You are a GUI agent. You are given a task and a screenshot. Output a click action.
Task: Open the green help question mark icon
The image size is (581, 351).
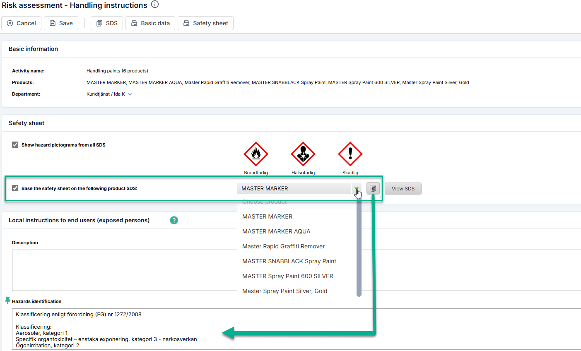pyautogui.click(x=174, y=220)
